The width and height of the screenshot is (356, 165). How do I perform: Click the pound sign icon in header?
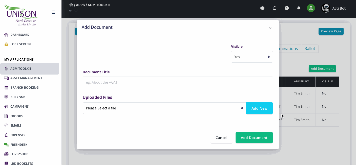click(275, 8)
